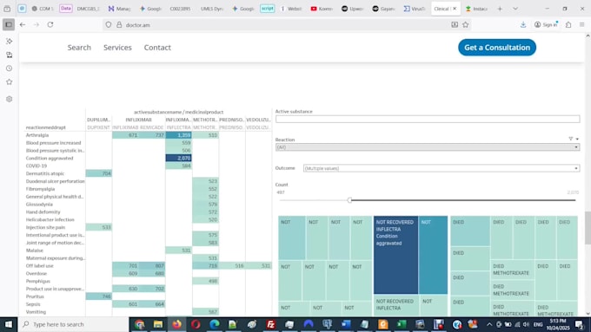Switch to the DMCG85 tab
Image resolution: width=591 pixels, height=332 pixels.
(88, 9)
